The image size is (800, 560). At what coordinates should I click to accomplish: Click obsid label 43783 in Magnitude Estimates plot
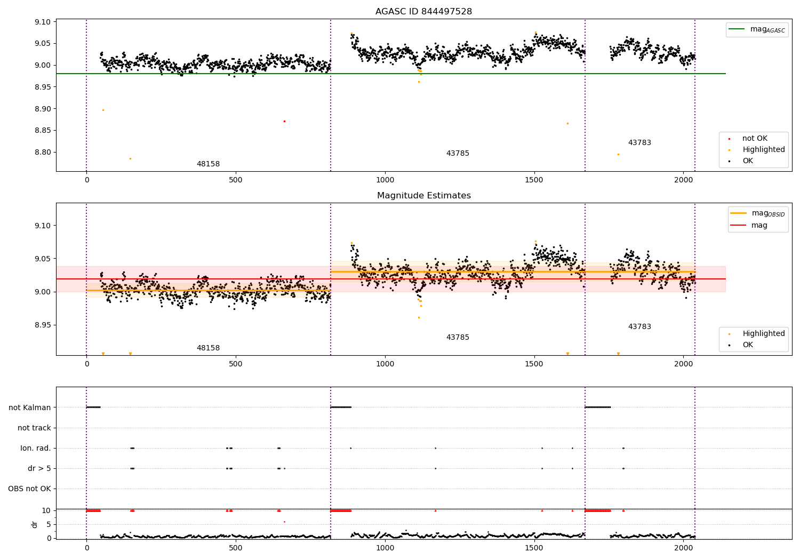[639, 327]
